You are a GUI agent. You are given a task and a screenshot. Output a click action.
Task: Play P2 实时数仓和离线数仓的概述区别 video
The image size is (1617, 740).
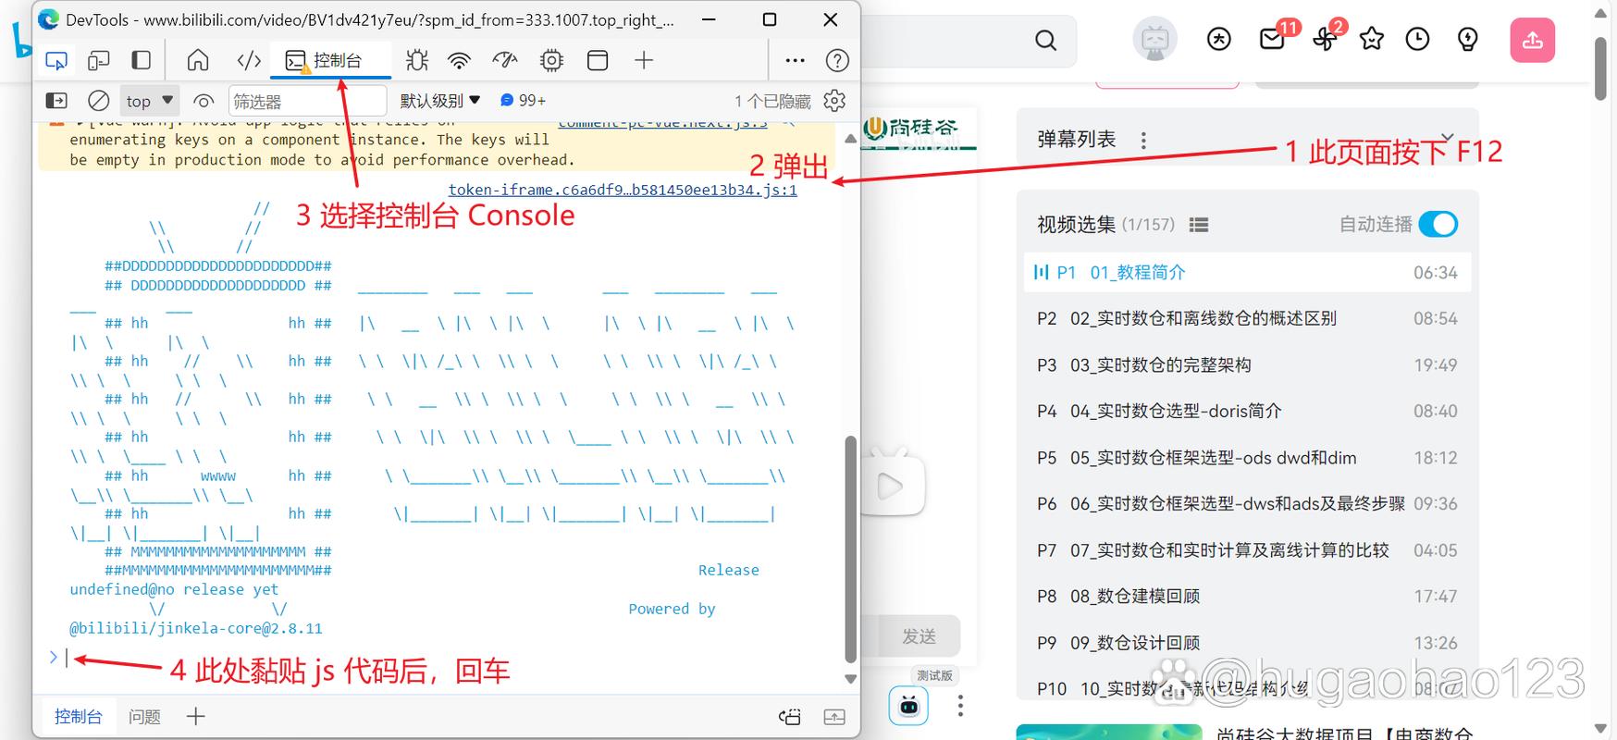[1203, 318]
